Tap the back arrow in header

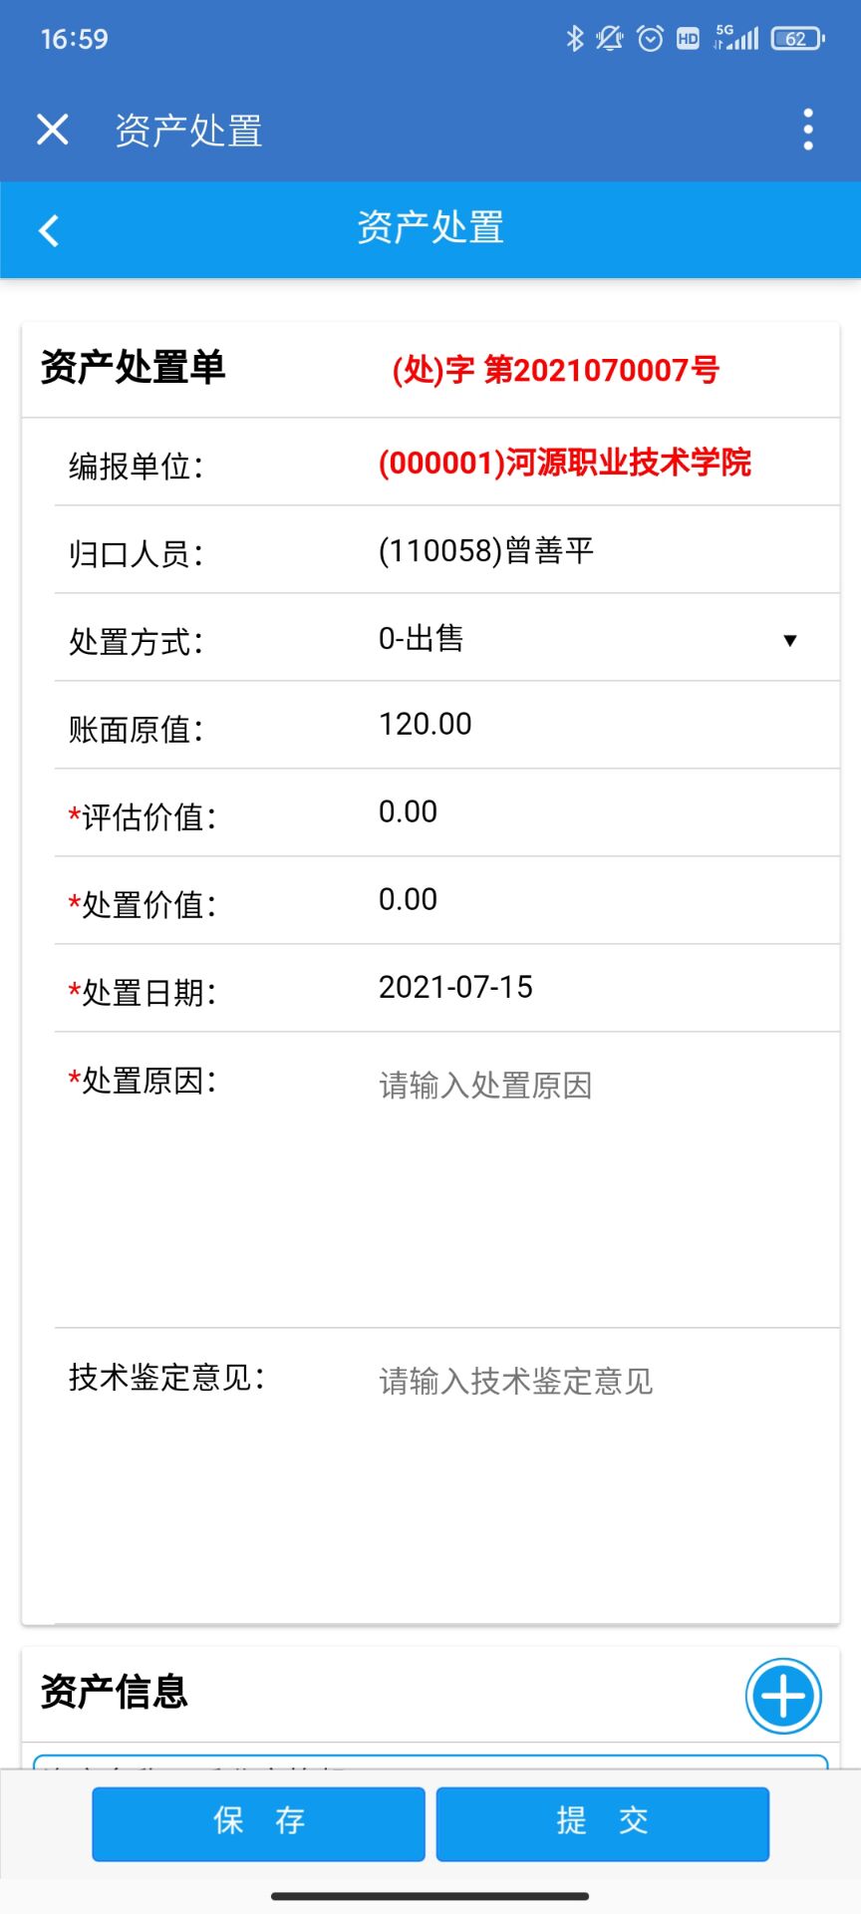click(49, 230)
